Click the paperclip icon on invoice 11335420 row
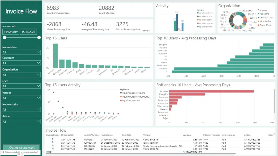 [52, 149]
